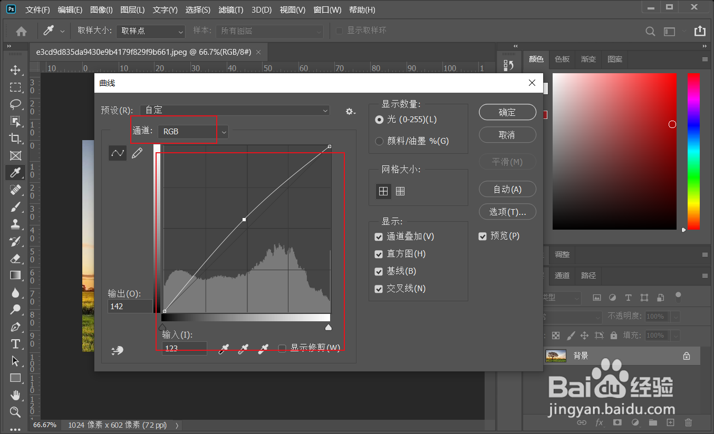Viewport: 714px width, 434px height.
Task: Select the Gradient tool
Action: 16,274
